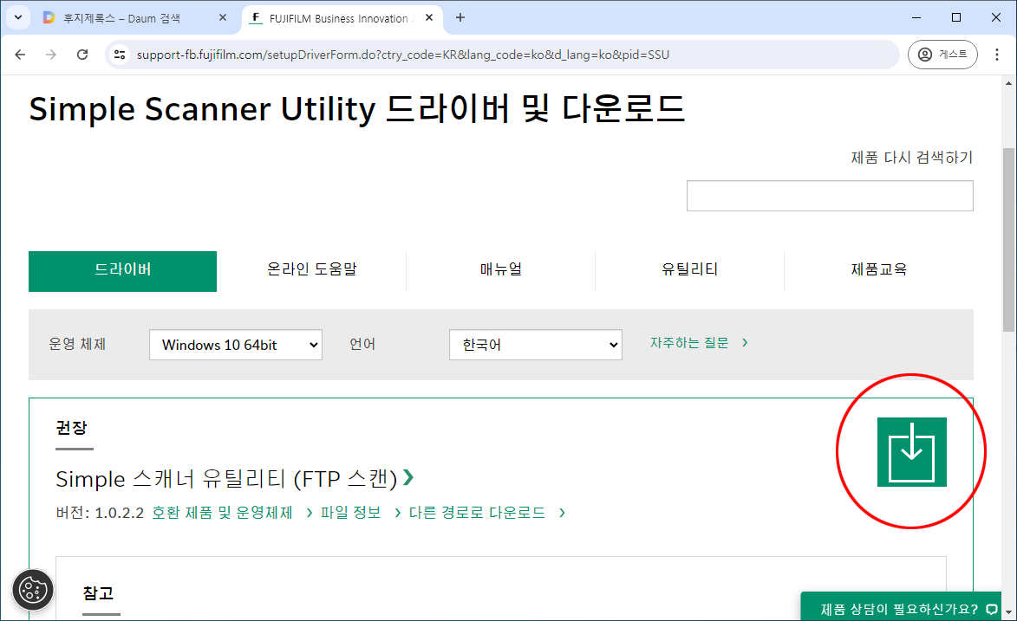Go forward in browser history
Image resolution: width=1017 pixels, height=621 pixels.
coord(50,55)
